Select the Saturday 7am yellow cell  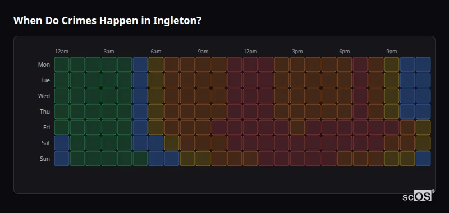click(172, 143)
